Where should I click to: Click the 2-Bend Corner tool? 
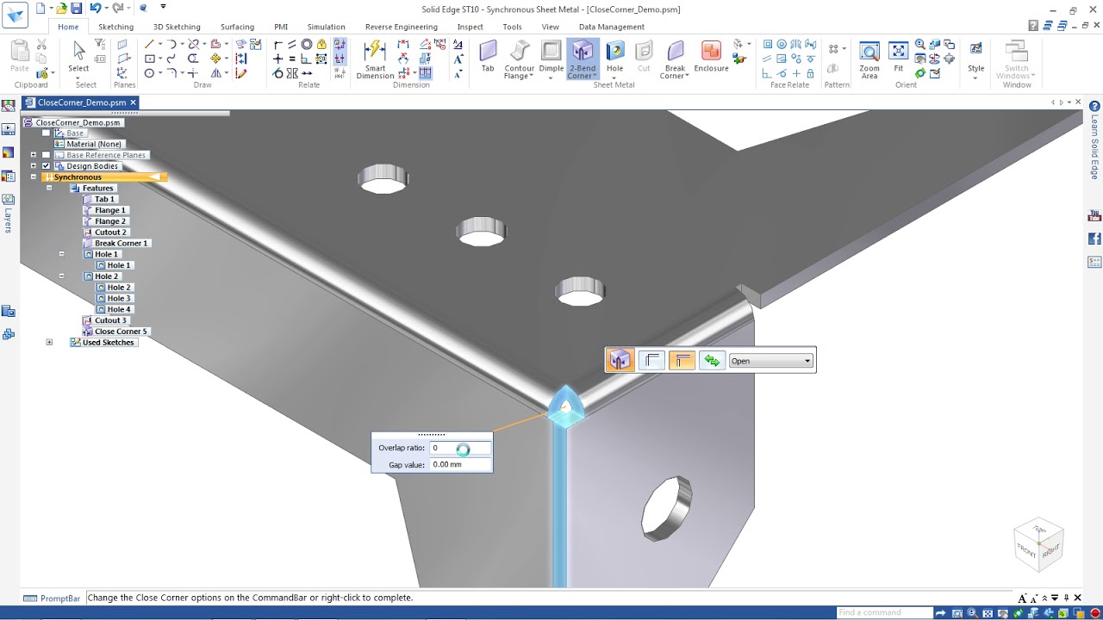(582, 59)
